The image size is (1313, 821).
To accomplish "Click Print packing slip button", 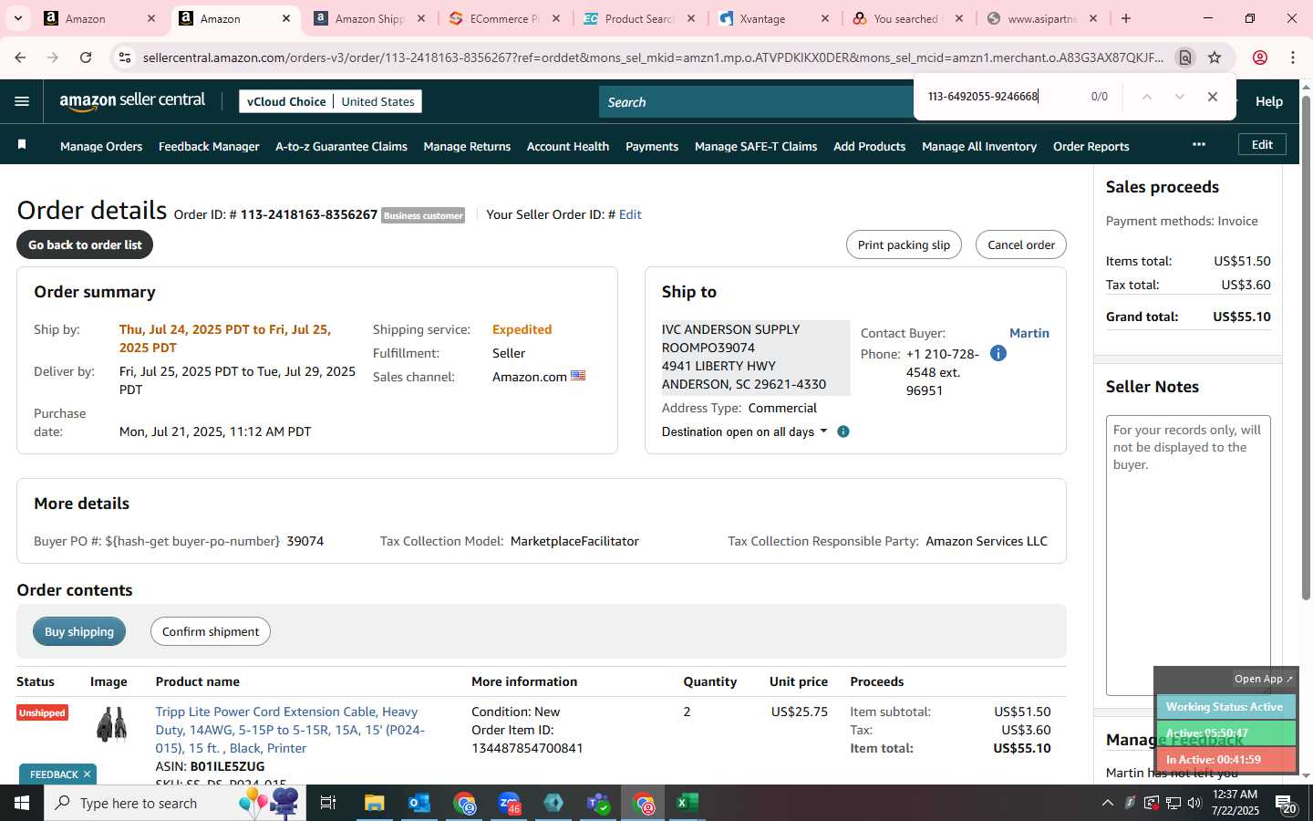I will 904,244.
